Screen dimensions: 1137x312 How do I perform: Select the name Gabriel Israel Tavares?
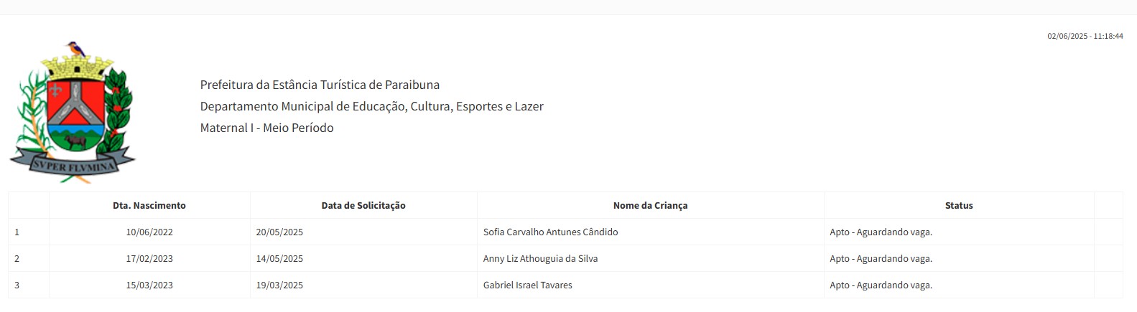point(528,285)
